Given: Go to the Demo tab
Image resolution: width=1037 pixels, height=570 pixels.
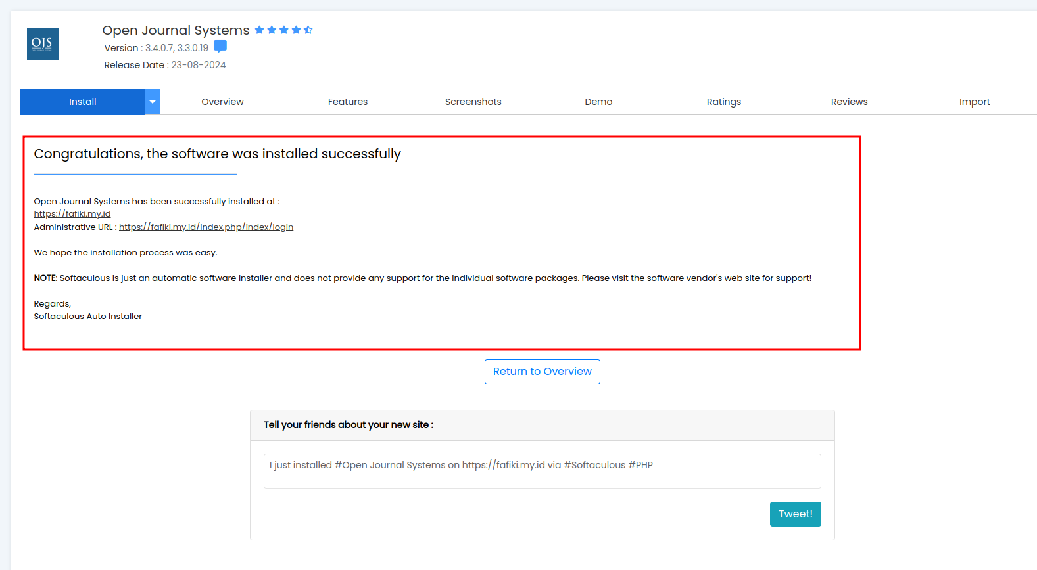Looking at the screenshot, I should click(598, 102).
